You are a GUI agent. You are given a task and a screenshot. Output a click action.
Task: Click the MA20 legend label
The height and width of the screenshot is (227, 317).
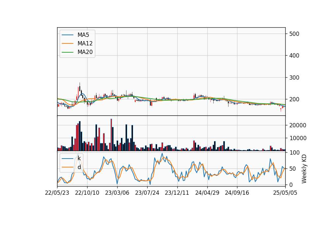click(x=85, y=52)
